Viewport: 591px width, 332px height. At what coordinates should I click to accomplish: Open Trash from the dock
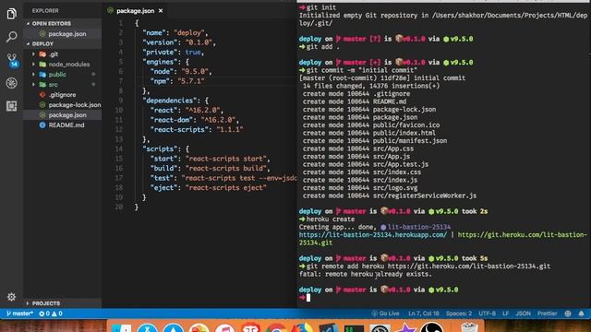[469, 328]
